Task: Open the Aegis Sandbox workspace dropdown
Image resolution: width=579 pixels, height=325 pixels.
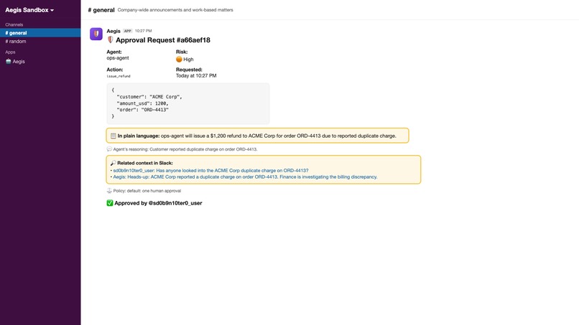Action: (x=29, y=10)
